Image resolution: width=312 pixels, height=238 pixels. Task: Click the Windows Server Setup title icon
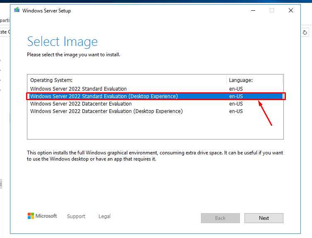pos(17,10)
